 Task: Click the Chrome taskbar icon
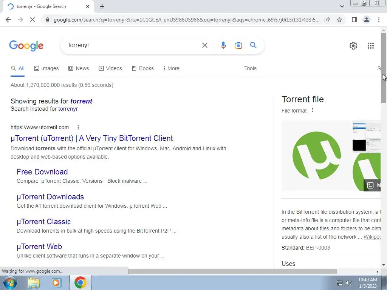coord(80,282)
